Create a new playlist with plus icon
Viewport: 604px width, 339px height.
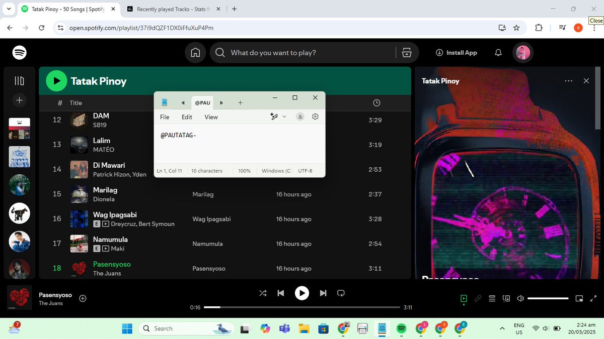19,100
